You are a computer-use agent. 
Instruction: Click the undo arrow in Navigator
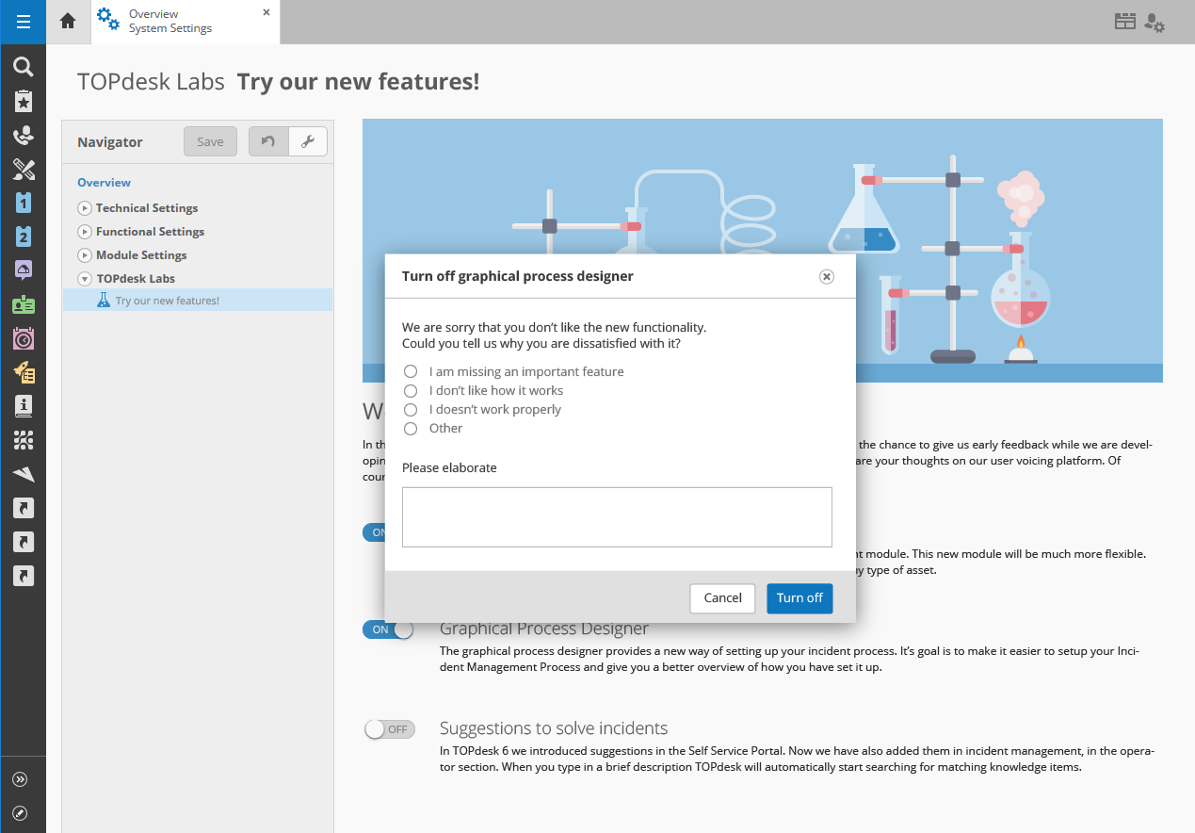pyautogui.click(x=268, y=141)
